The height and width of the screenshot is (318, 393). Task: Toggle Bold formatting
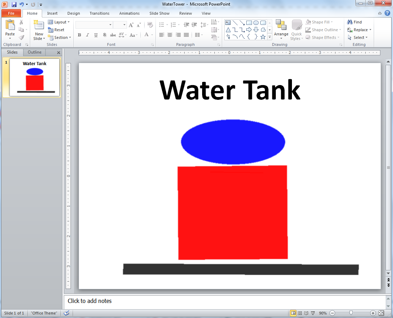(x=79, y=35)
